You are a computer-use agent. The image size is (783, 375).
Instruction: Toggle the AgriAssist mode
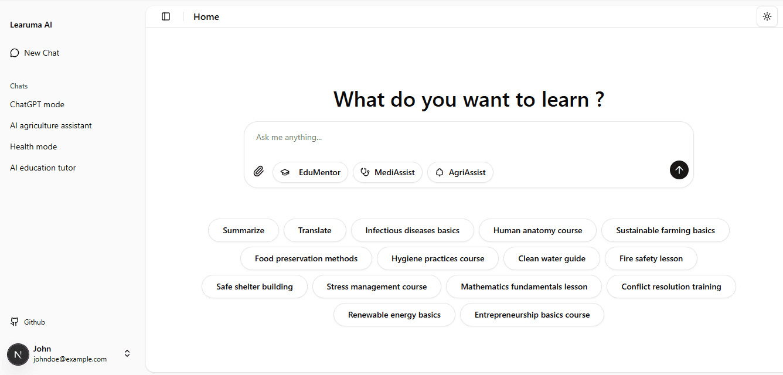click(460, 172)
